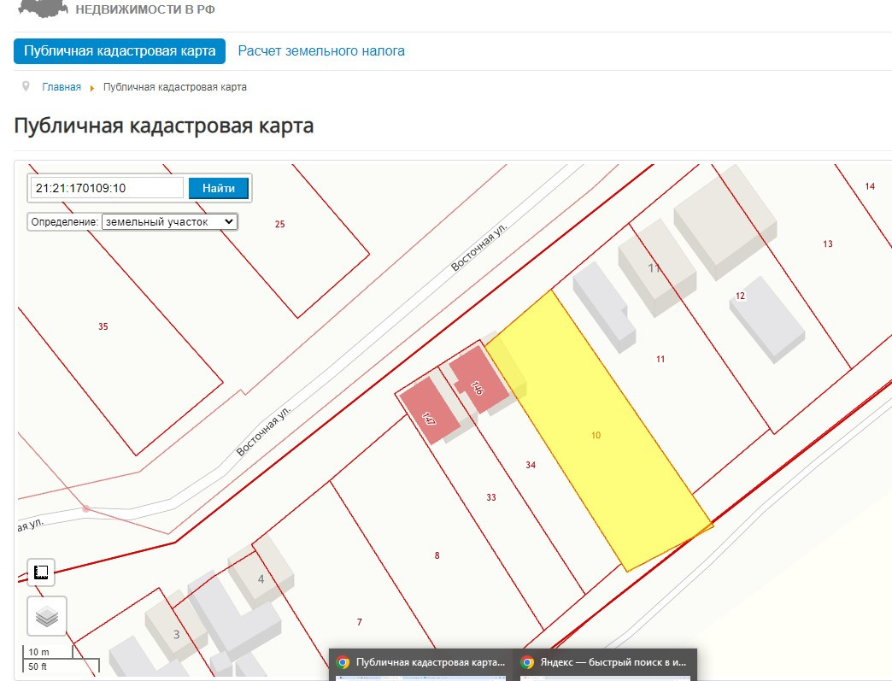
Task: Click the location pin breadcrumb icon
Action: coord(26,86)
